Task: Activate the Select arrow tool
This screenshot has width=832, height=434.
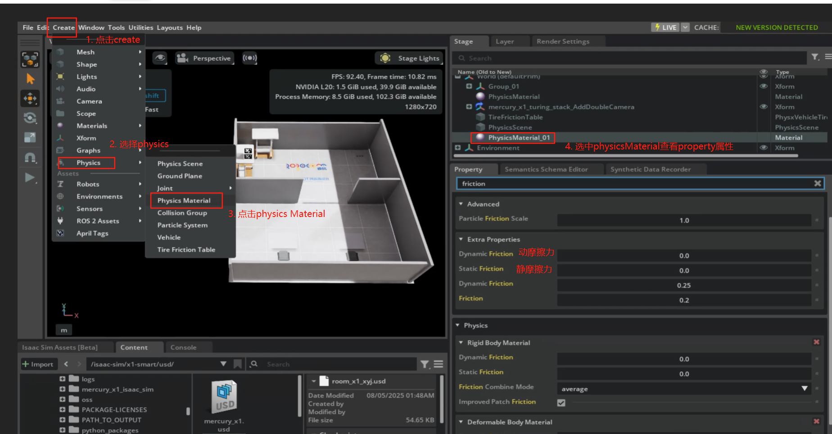Action: 30,79
